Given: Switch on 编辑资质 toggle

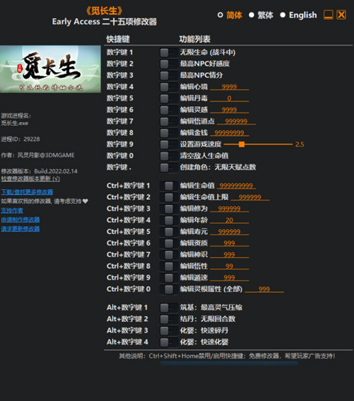Looking at the screenshot, I should coord(168,243).
